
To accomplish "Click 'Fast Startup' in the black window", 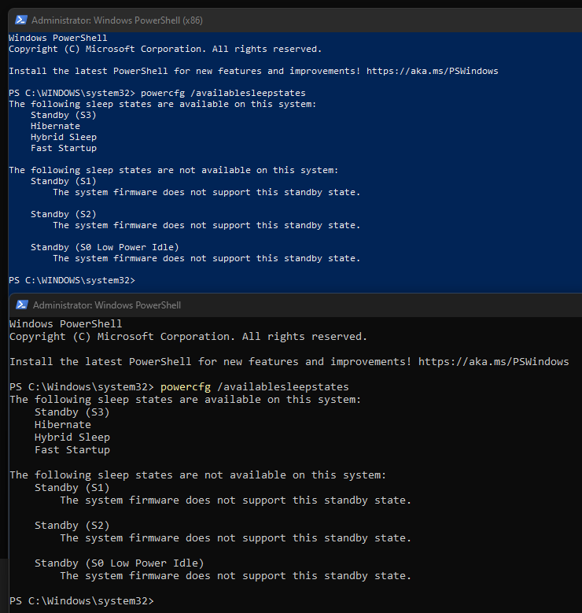I will pyautogui.click(x=72, y=450).
